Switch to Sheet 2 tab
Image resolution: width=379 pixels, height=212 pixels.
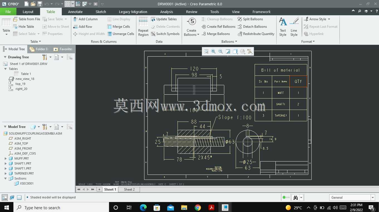click(x=129, y=190)
